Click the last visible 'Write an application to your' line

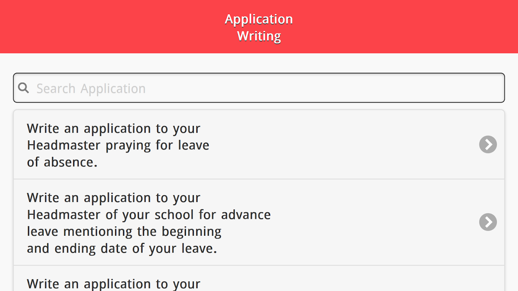pos(114,284)
